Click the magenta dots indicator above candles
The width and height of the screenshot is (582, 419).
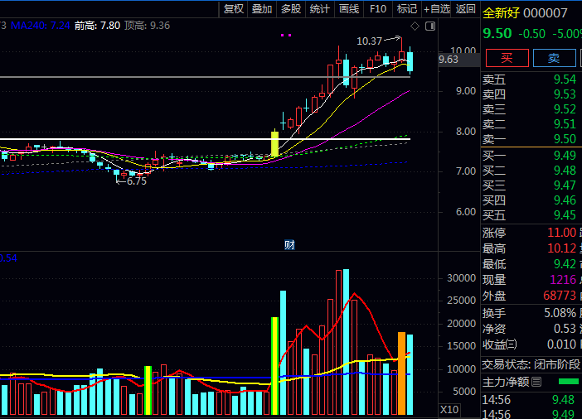(x=287, y=36)
